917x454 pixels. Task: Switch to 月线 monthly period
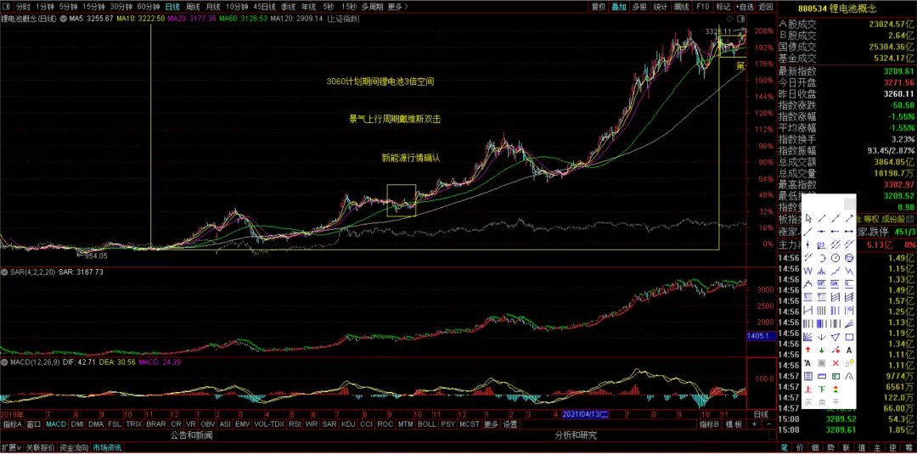(x=212, y=7)
